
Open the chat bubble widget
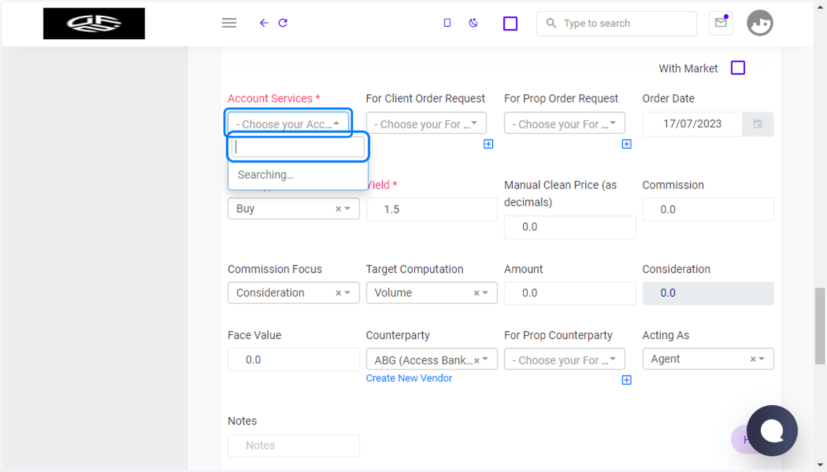pyautogui.click(x=772, y=431)
